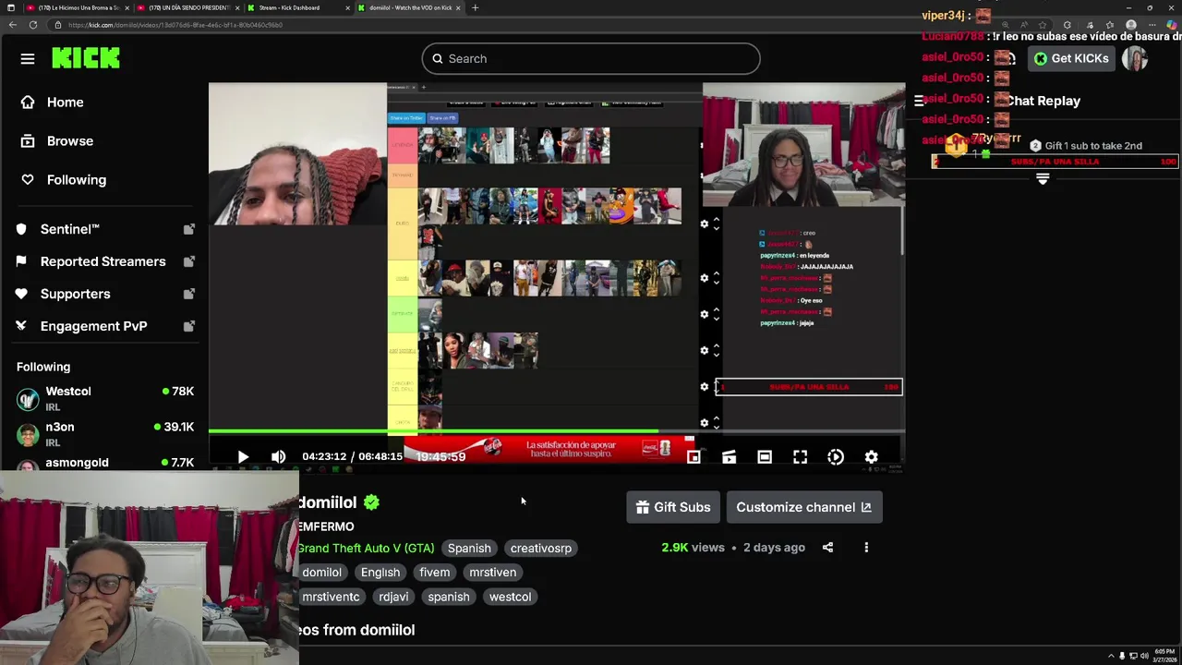The width and height of the screenshot is (1182, 665).
Task: Click the 2.9K views count
Action: 693,548
